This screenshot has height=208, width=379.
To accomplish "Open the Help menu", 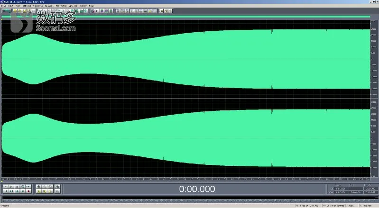I will click(x=92, y=6).
